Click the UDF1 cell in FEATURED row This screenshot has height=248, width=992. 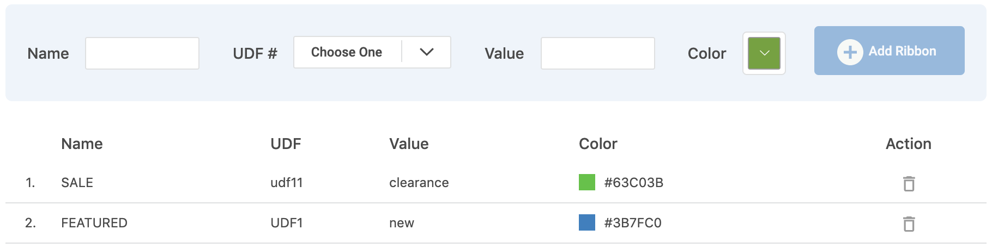coord(287,223)
